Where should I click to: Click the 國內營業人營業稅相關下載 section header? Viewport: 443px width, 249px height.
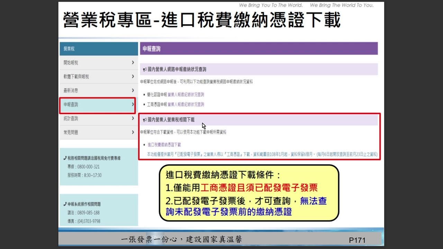(x=259, y=120)
